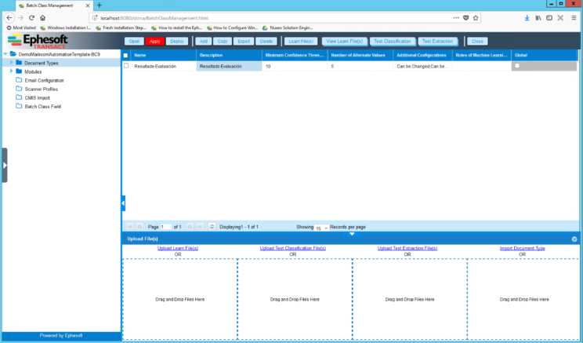Go to first page of grid
Screen dimensions: 583x343
click(x=129, y=226)
